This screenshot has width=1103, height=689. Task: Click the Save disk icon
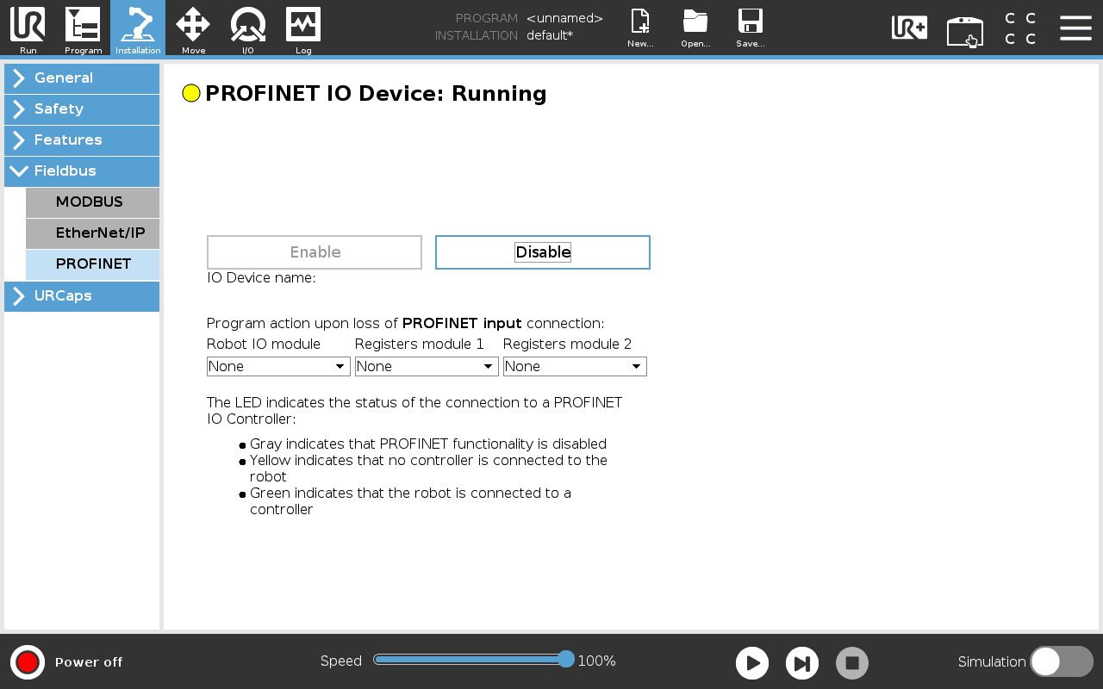[751, 28]
